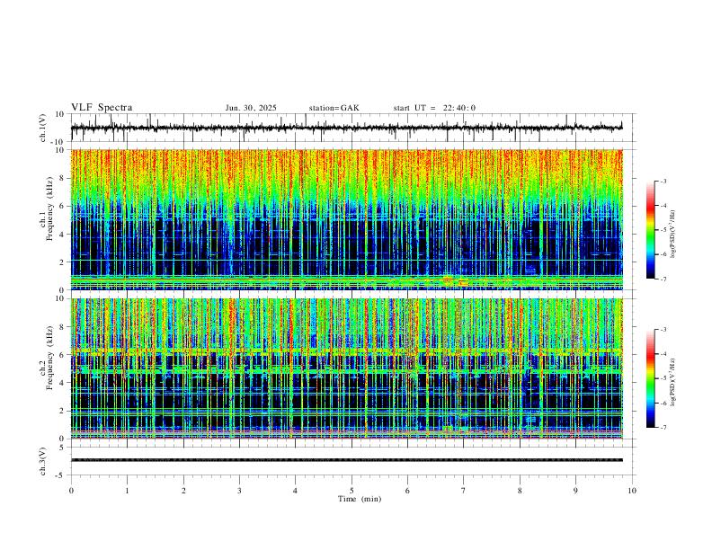The image size is (712, 550).
Task: Click the "4" kHz tick on the ch.1 spectrogram
Action: (x=63, y=235)
